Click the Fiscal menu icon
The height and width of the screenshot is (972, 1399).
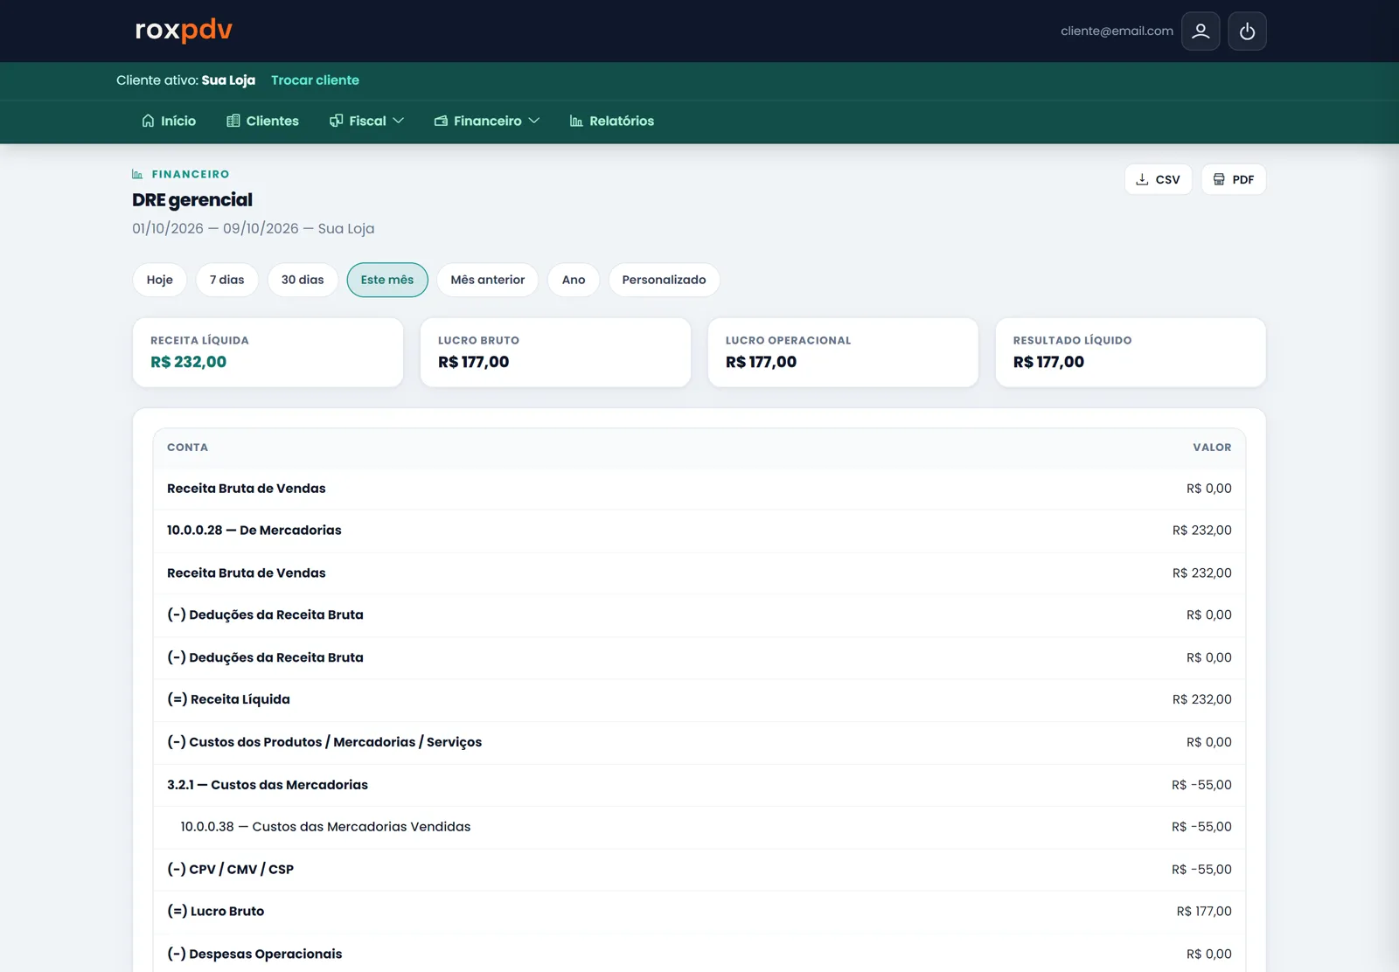click(x=336, y=121)
